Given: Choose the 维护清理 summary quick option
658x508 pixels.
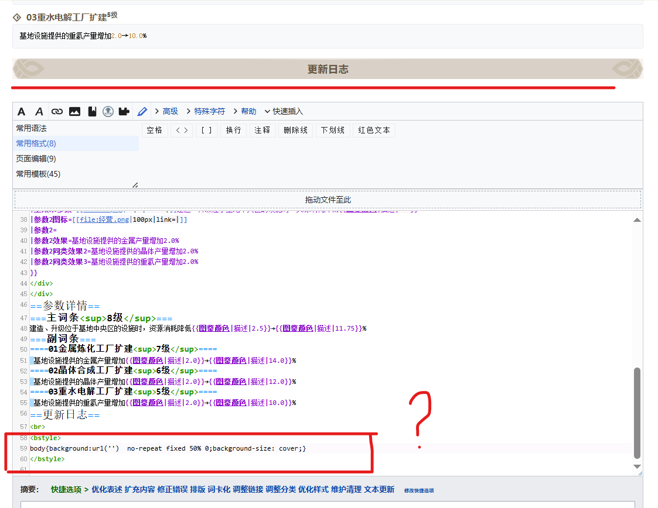Looking at the screenshot, I should [x=346, y=489].
